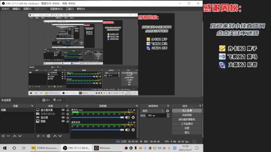This screenshot has height=152, width=271.
Task: Toggle visibility of 游戏源 source
Action: pyautogui.click(x=63, y=118)
